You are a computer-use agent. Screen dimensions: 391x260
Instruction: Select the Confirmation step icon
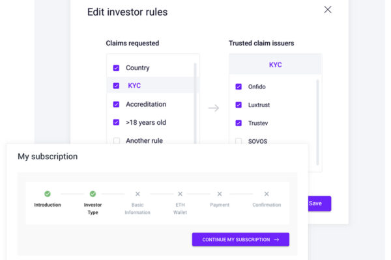tap(267, 194)
